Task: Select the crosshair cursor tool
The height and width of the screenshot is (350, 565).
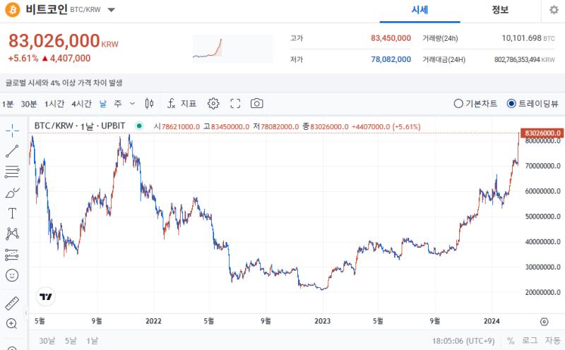Action: click(12, 131)
